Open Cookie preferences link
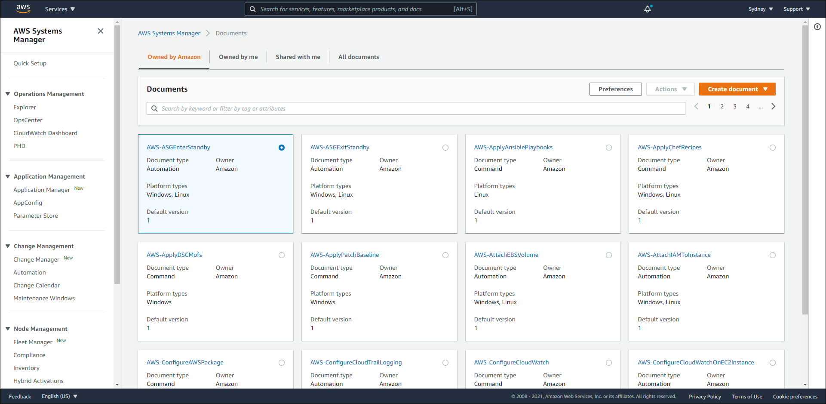The height and width of the screenshot is (404, 826). coord(795,397)
